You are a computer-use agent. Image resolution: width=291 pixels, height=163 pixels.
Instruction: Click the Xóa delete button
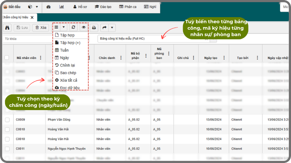[x=41, y=28]
